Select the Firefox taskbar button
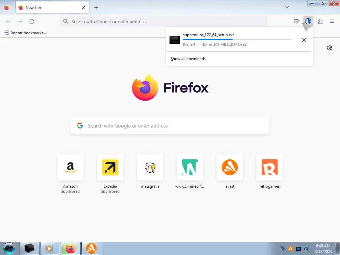The width and height of the screenshot is (340, 255). pyautogui.click(x=70, y=248)
